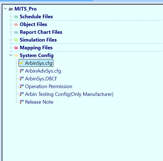This screenshot has height=161, width=163.
Task: Click the icon beside Release Note
Action: click(x=21, y=102)
